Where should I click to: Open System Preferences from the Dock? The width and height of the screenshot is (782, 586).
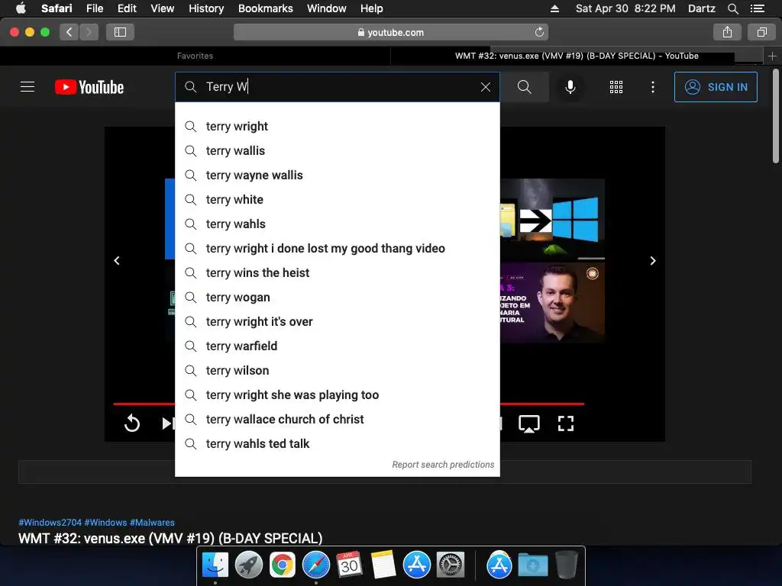pyautogui.click(x=451, y=565)
